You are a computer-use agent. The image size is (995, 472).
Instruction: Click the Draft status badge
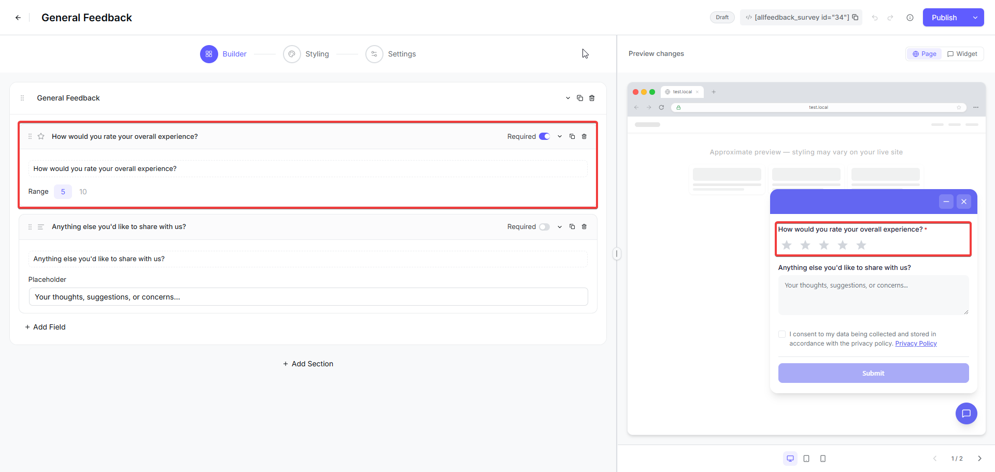click(722, 17)
